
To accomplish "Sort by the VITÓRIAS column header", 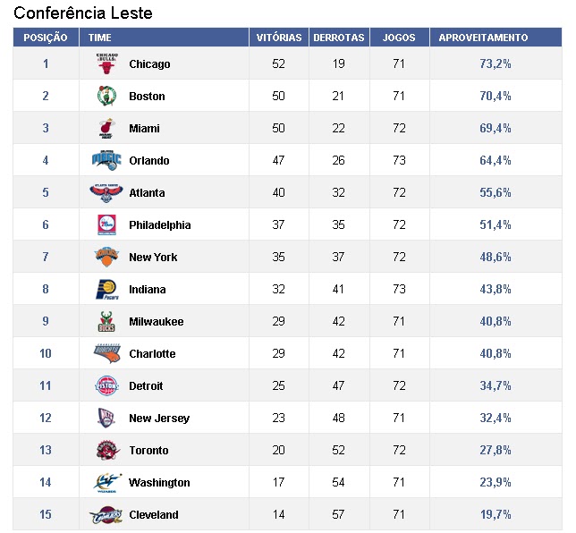I will click(279, 38).
